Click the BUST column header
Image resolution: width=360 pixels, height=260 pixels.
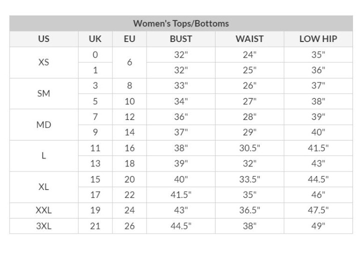[x=181, y=39]
